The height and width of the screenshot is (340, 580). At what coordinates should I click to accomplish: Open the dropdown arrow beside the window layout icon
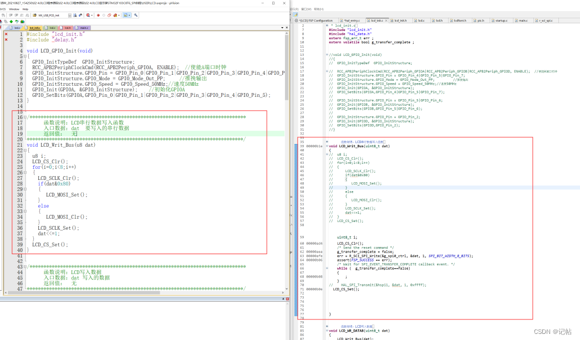coord(129,15)
